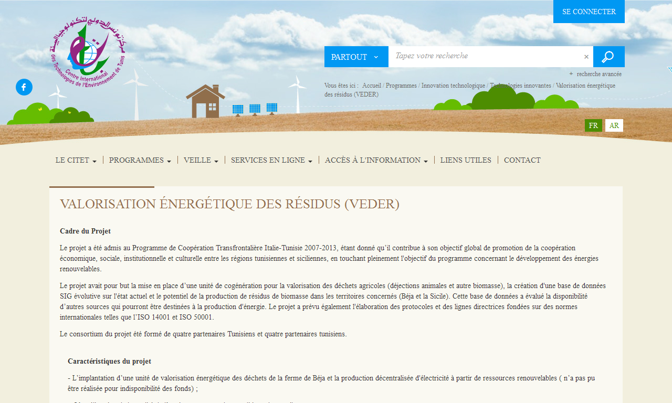The width and height of the screenshot is (672, 403).
Task: Click the SE CONNECTER button
Action: 589,12
